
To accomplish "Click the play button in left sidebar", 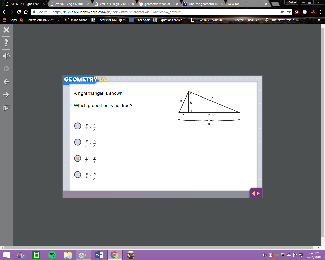I will pyautogui.click(x=6, y=69).
